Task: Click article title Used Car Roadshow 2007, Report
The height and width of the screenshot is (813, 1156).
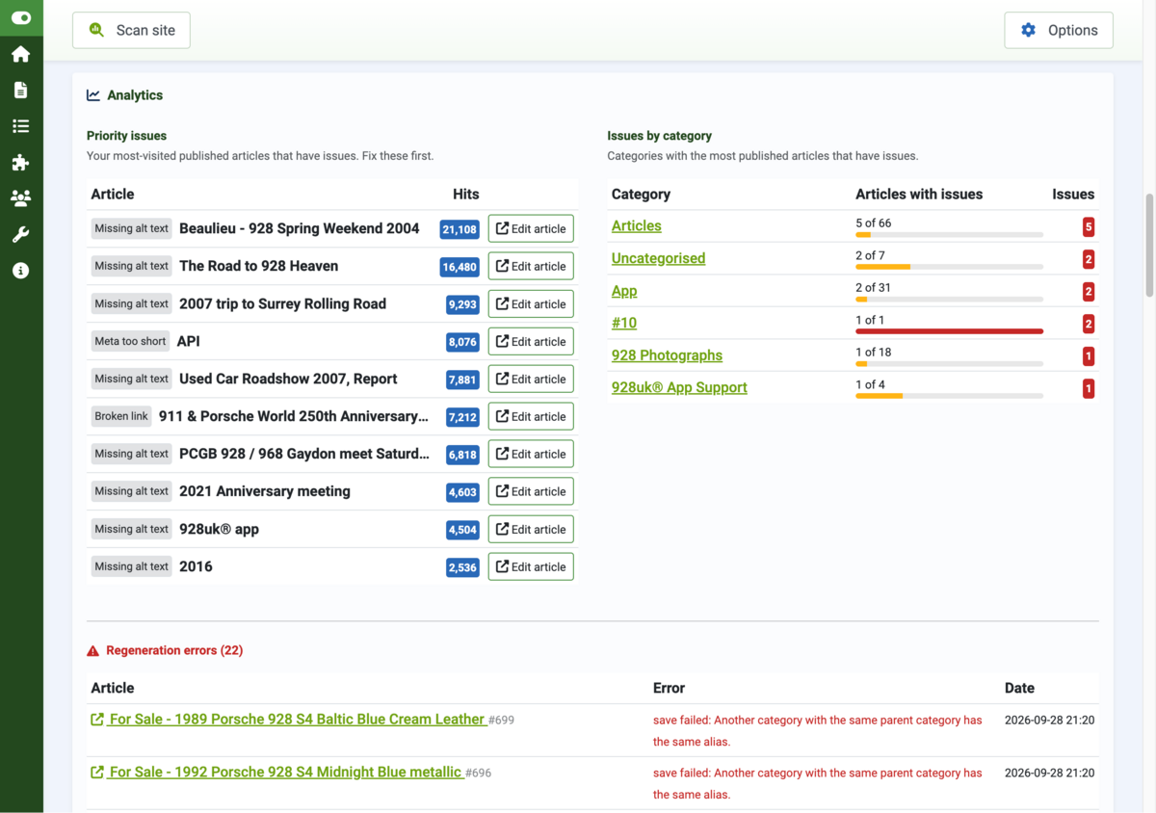Action: 288,379
